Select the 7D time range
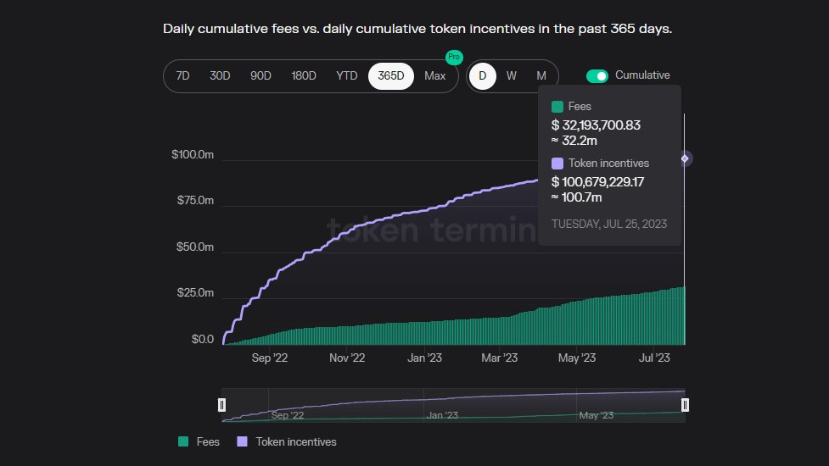The height and width of the screenshot is (466, 829). (182, 75)
